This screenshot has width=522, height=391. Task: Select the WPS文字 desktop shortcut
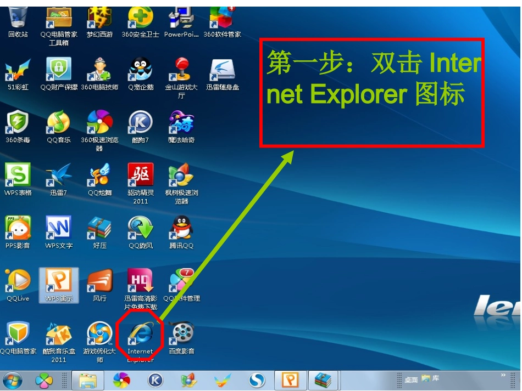pyautogui.click(x=59, y=233)
